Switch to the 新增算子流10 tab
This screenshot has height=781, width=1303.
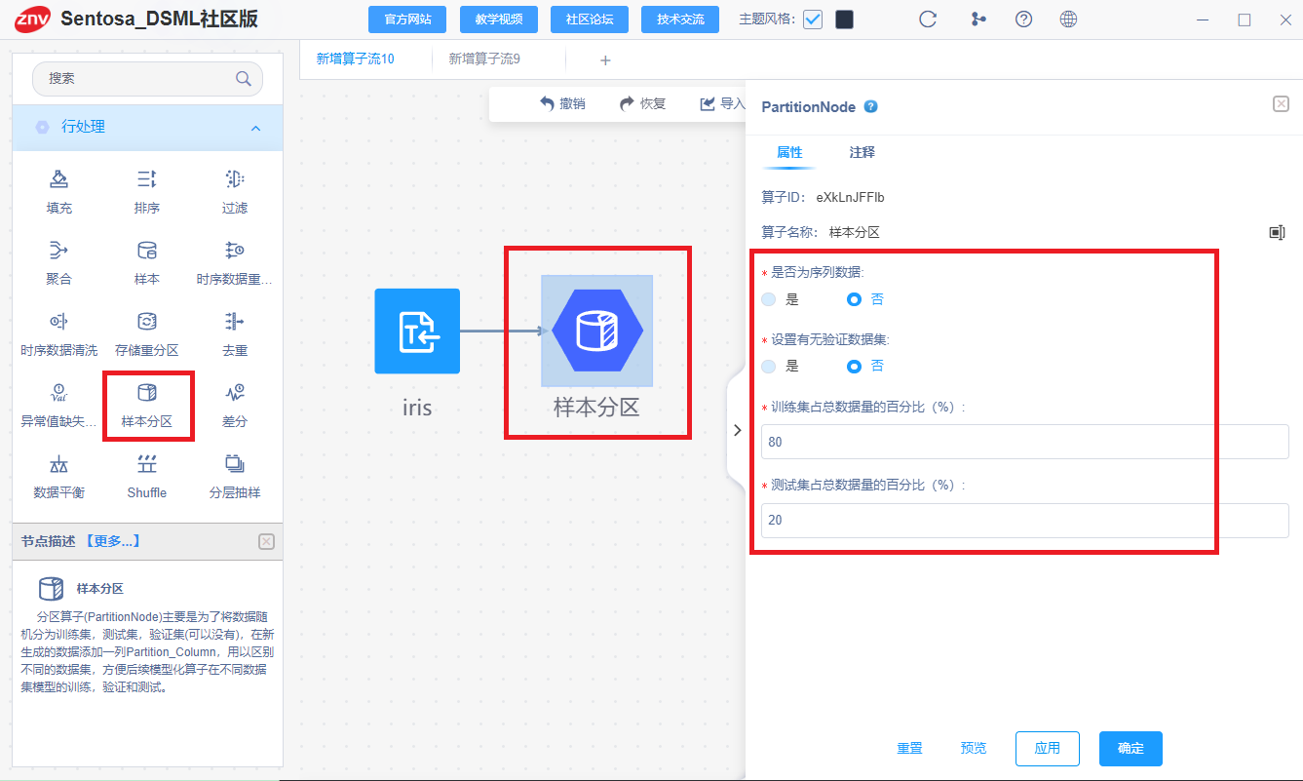[356, 59]
